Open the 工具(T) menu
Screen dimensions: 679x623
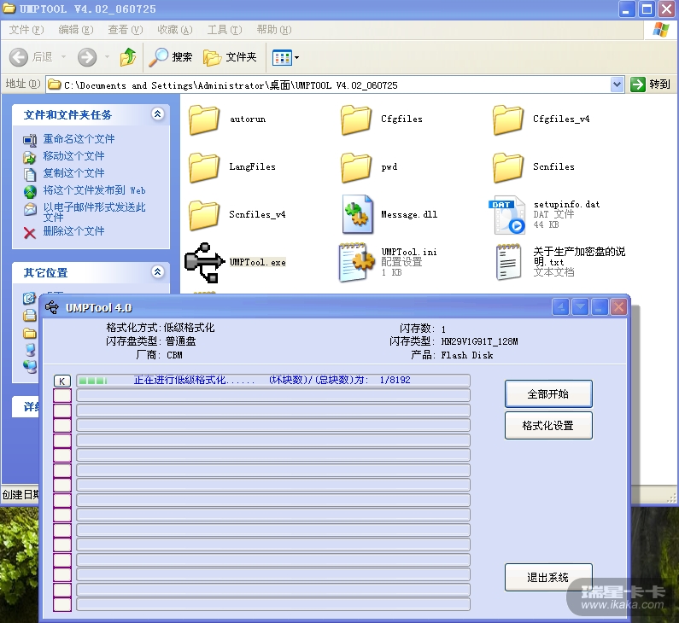225,30
